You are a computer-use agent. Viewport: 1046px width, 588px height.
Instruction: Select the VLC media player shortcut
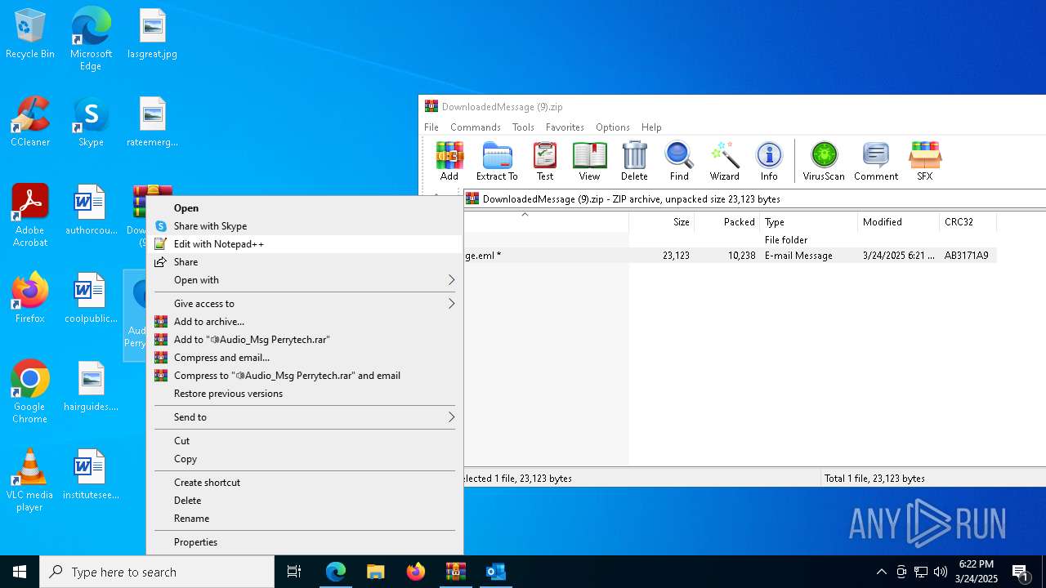[x=30, y=480]
